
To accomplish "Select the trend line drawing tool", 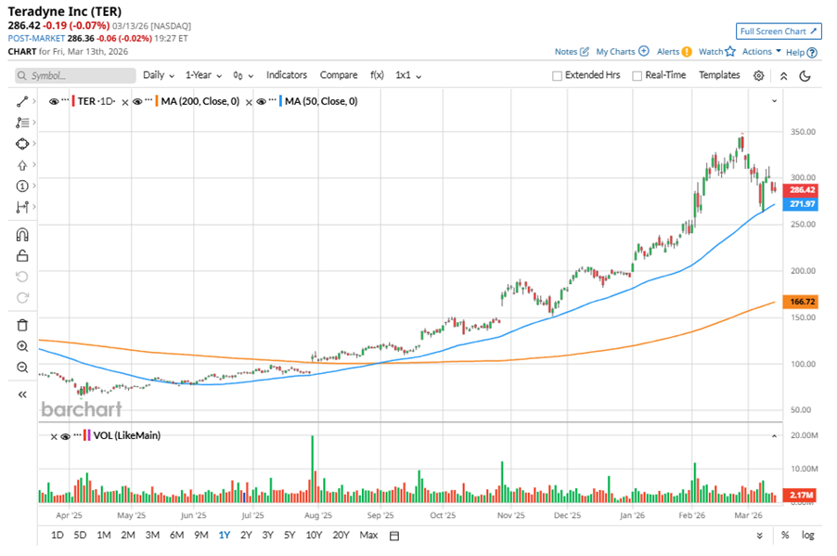I will click(22, 100).
